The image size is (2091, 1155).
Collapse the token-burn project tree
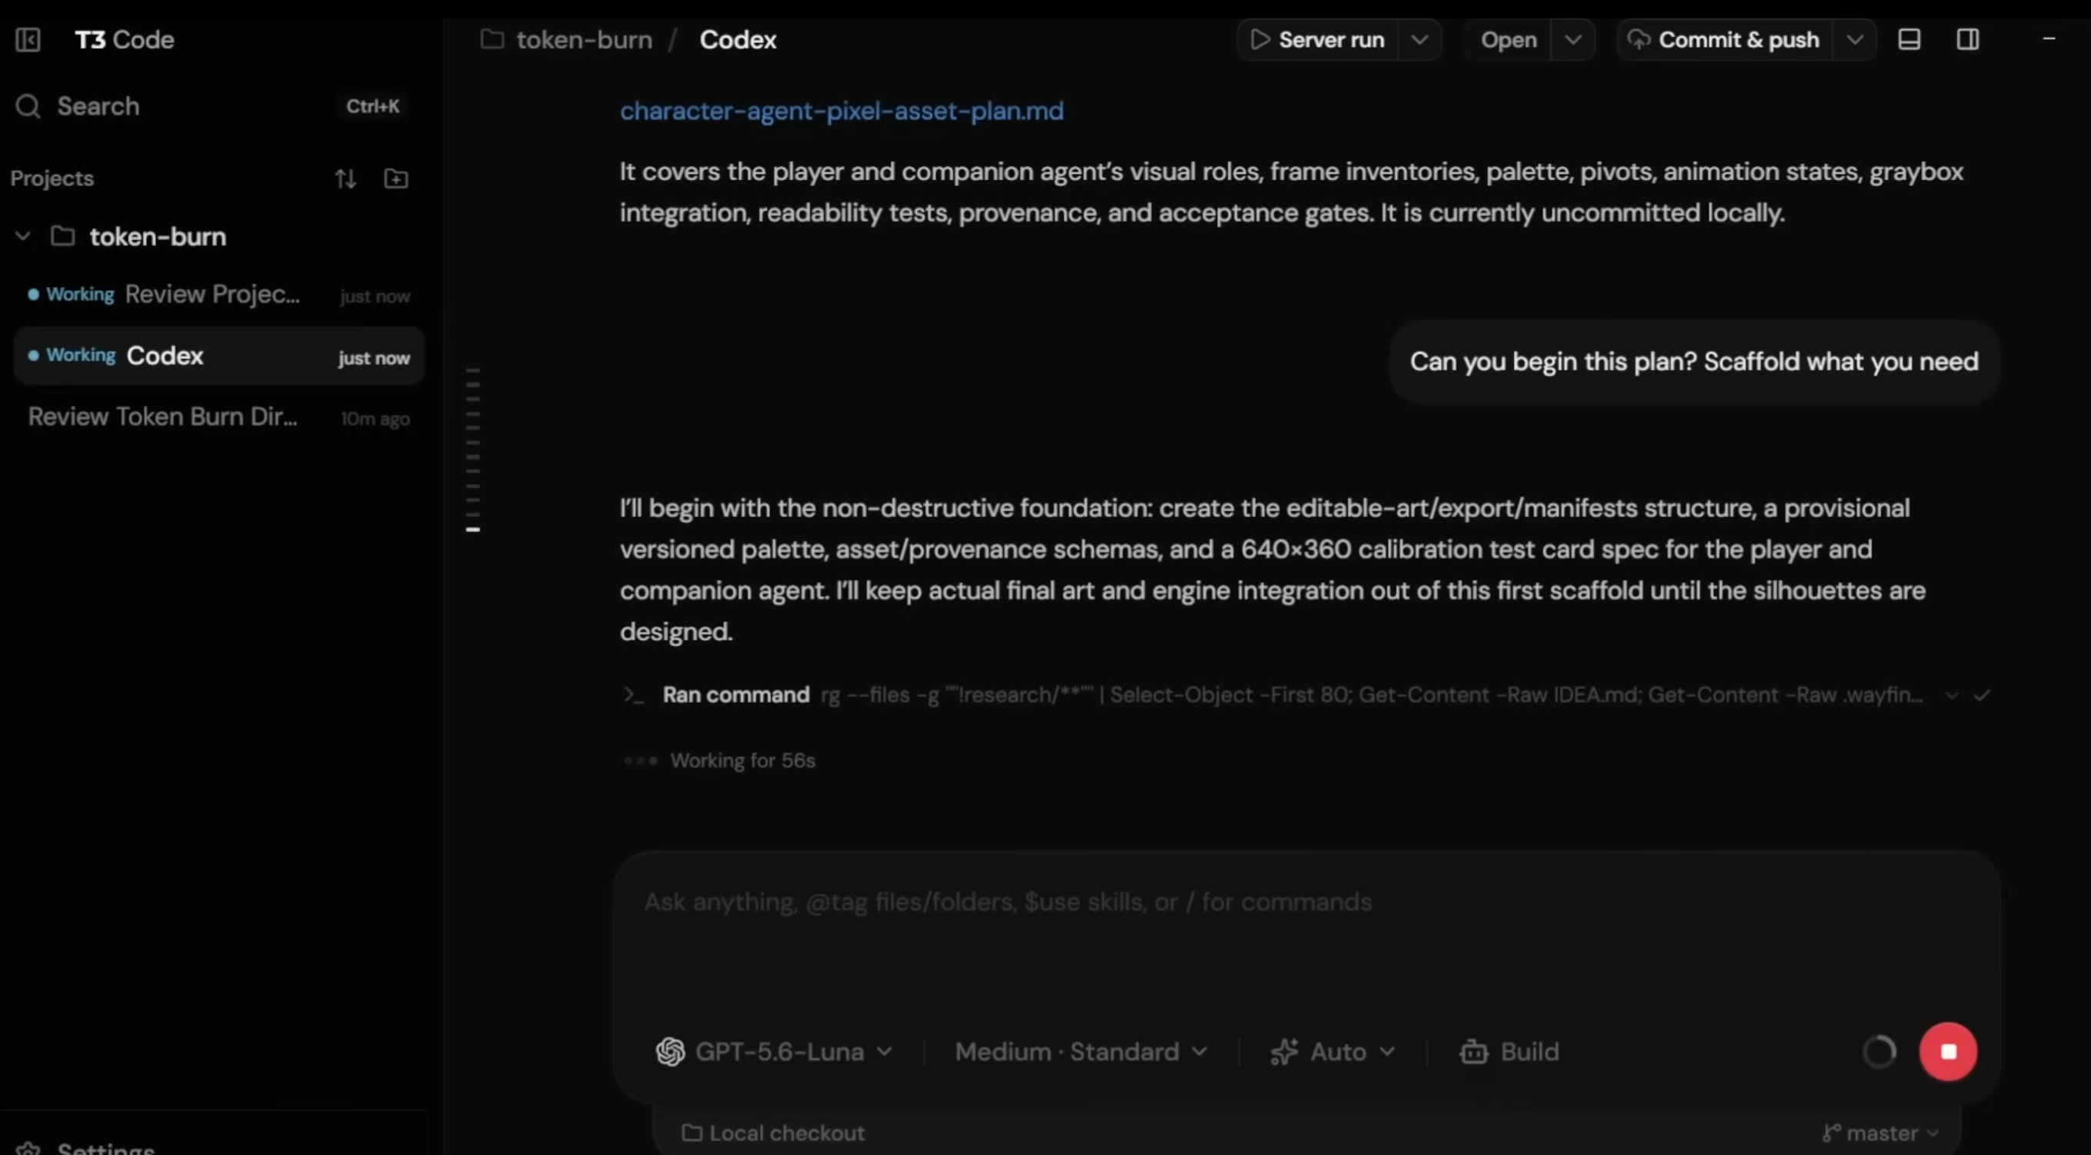(x=23, y=236)
